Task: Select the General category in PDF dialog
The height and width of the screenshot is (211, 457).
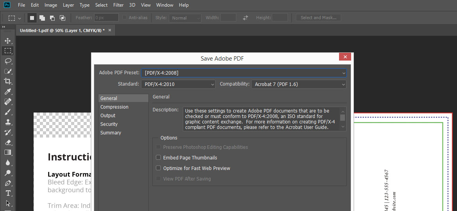Action: 123,98
